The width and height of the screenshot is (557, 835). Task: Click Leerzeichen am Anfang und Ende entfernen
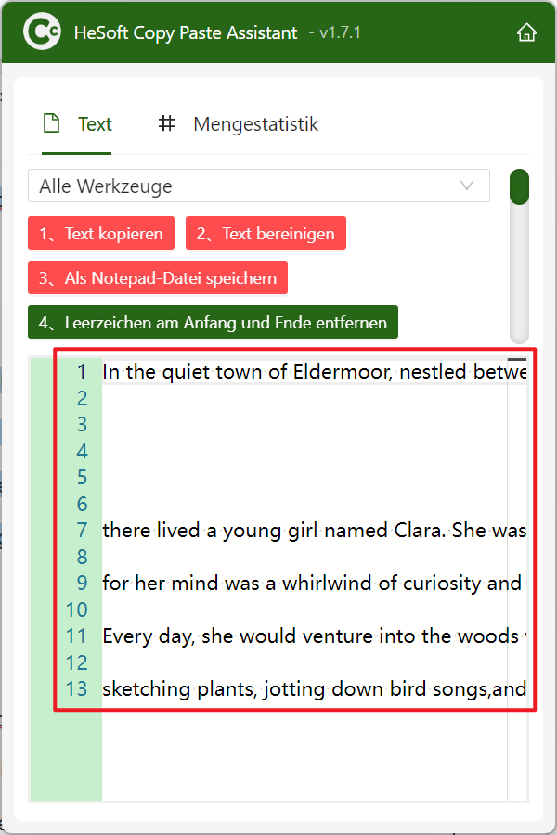click(213, 322)
